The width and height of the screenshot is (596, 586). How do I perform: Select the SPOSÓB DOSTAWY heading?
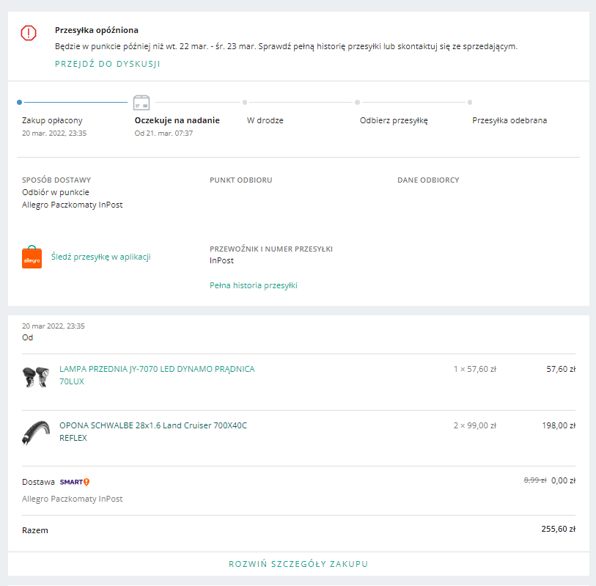(56, 180)
